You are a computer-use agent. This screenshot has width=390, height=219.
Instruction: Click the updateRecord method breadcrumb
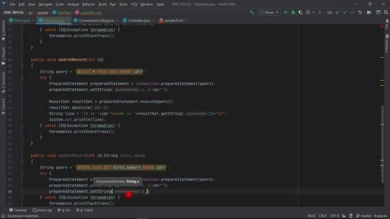(88, 12)
